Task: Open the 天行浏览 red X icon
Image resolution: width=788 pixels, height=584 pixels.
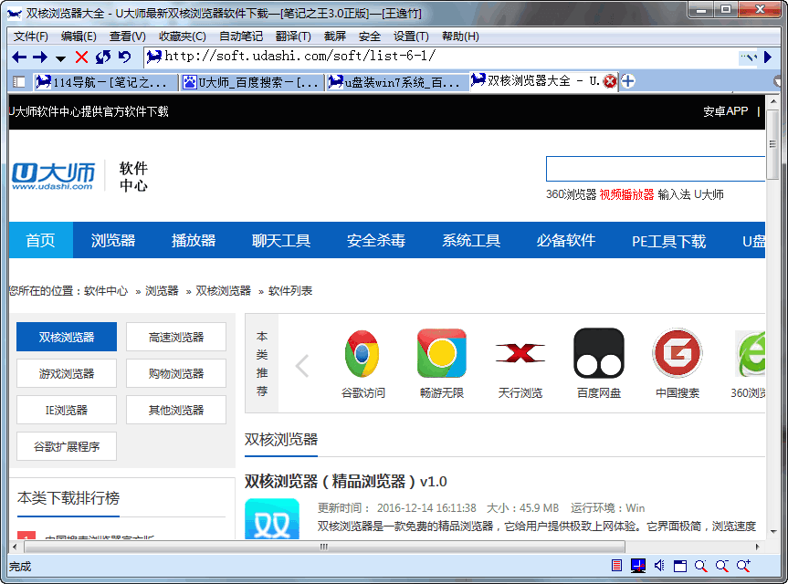Action: tap(520, 353)
